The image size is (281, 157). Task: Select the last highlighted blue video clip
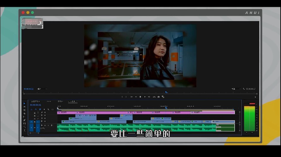[x=223, y=121]
